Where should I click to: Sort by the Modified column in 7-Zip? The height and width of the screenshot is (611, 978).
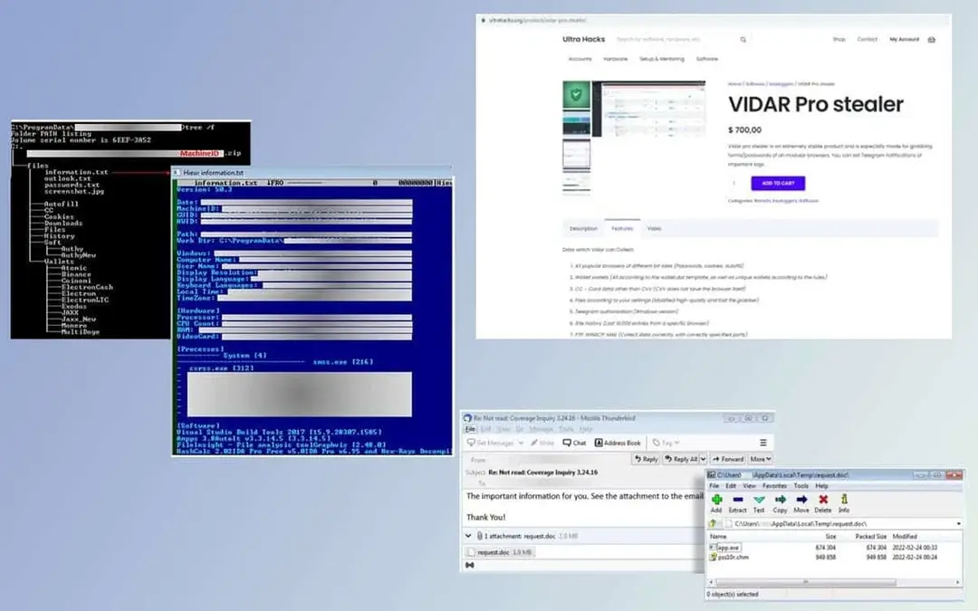click(x=905, y=536)
